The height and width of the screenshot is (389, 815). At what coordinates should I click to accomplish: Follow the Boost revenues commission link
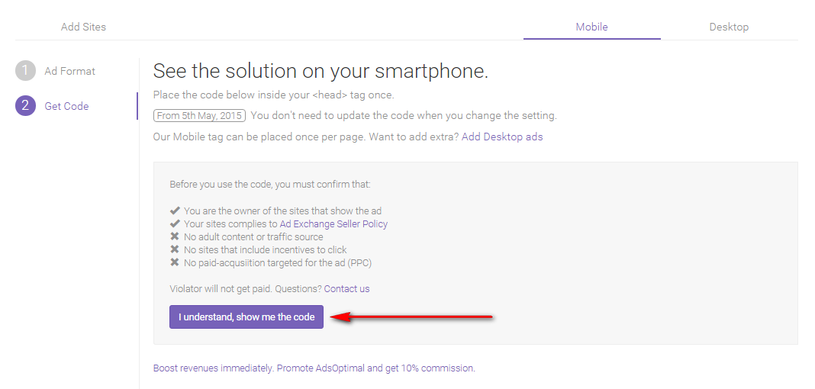(314, 368)
